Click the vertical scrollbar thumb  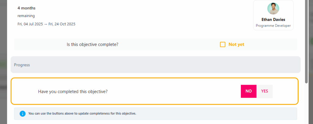click(x=306, y=42)
